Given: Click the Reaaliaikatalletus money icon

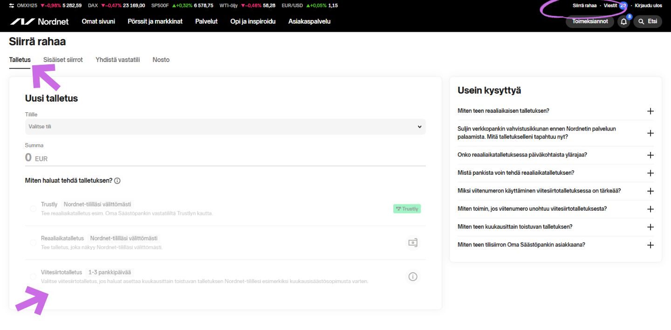Looking at the screenshot, I should coord(412,243).
